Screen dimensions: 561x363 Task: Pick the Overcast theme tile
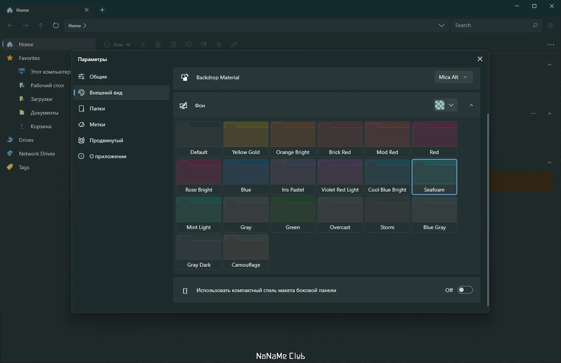340,214
